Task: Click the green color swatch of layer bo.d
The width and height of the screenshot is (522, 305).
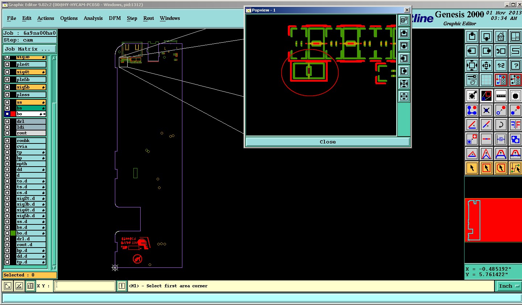Action: 13,233
